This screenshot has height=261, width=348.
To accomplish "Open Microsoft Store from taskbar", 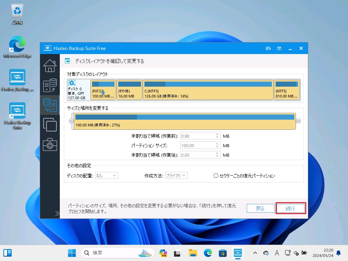I will 223,253.
